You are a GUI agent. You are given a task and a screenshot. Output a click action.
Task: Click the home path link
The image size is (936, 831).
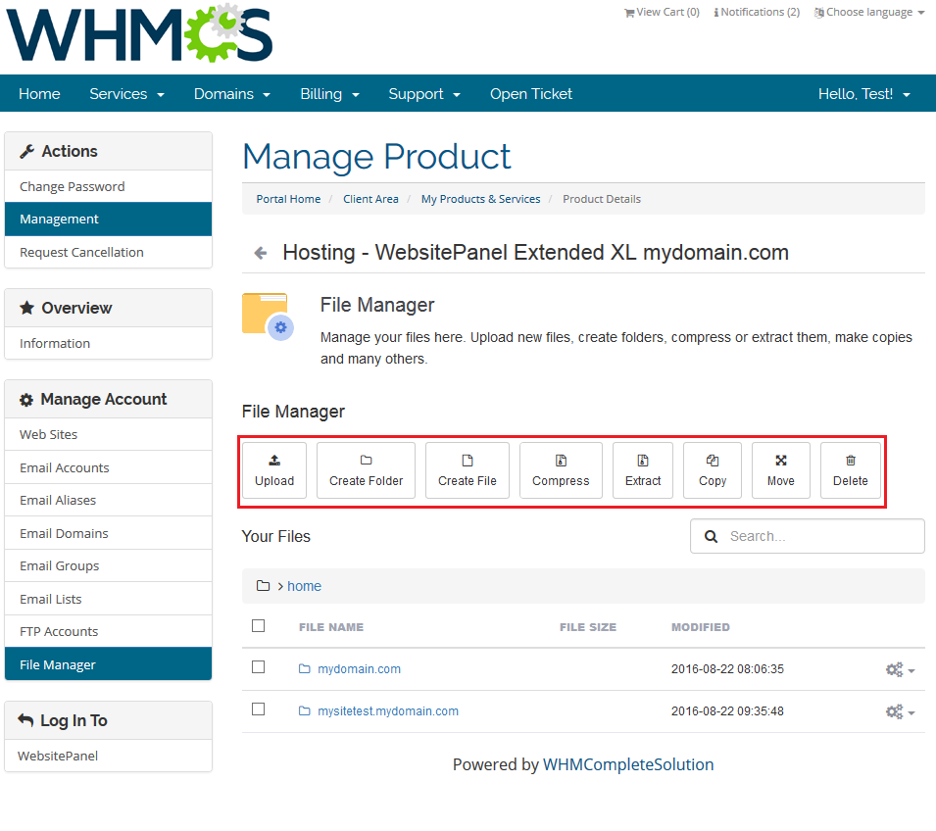[x=305, y=586]
